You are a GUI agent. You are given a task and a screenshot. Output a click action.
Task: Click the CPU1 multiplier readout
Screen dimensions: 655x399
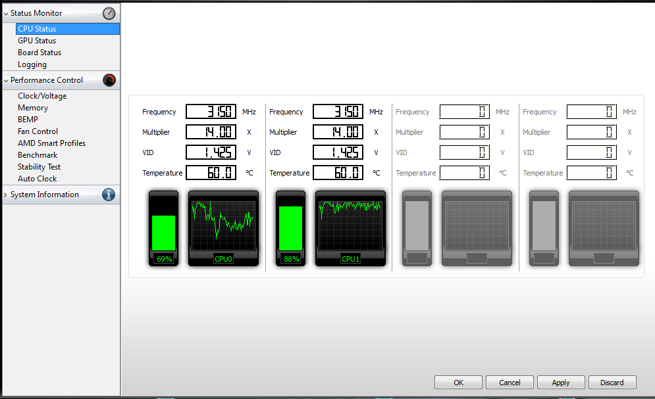tap(338, 131)
